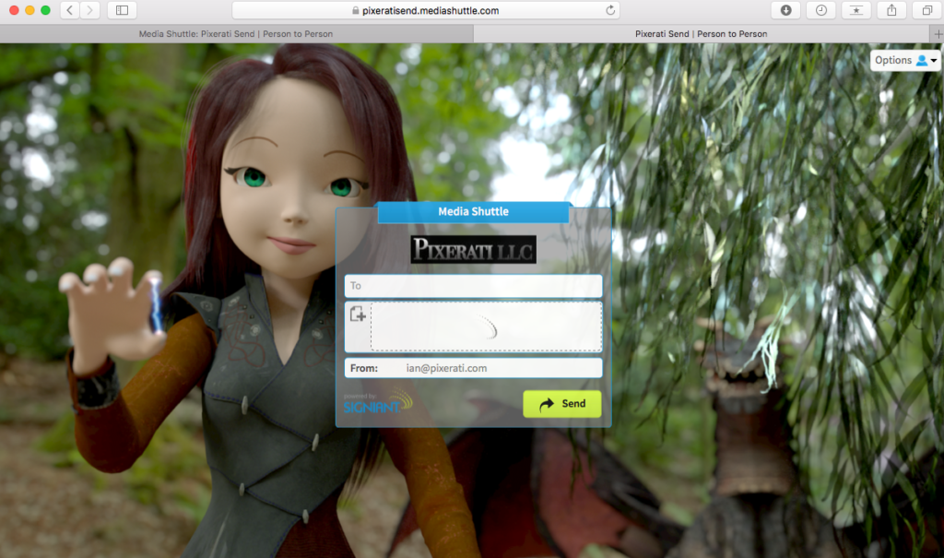Show the Safari sidebar

[x=122, y=10]
